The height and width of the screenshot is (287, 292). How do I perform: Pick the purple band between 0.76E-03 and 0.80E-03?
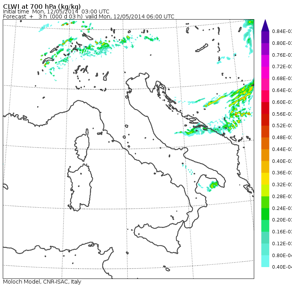[265, 49]
